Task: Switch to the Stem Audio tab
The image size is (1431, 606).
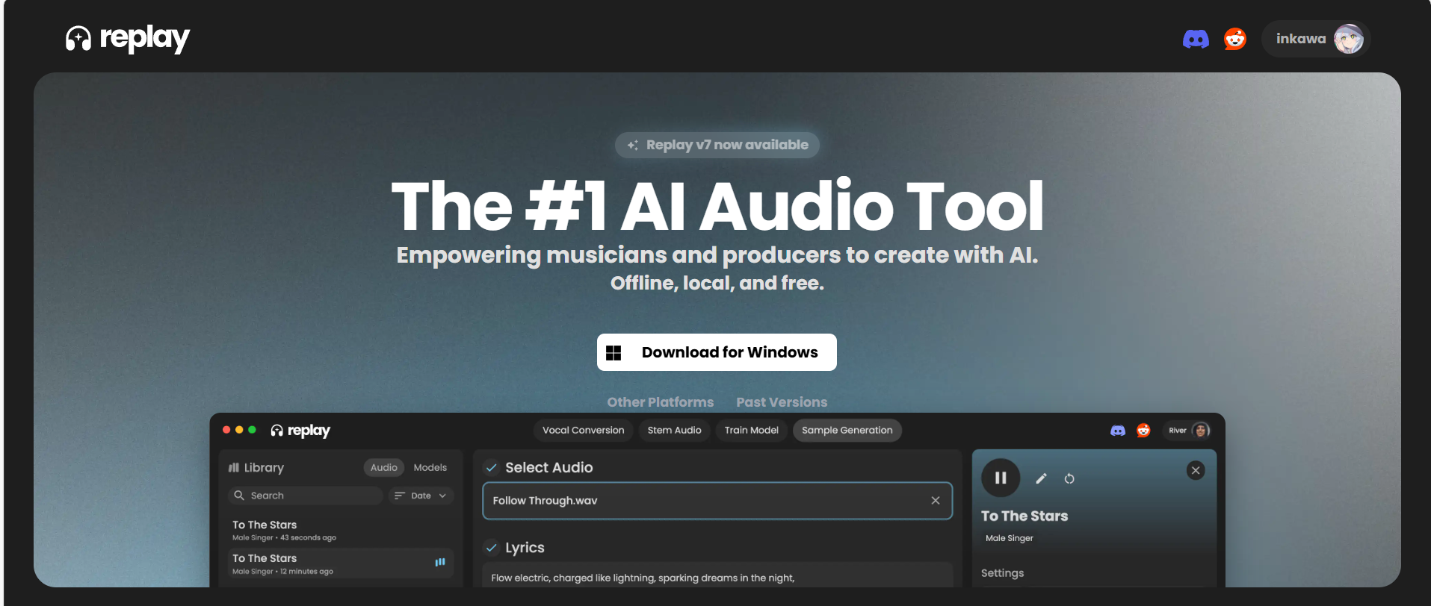Action: point(674,431)
